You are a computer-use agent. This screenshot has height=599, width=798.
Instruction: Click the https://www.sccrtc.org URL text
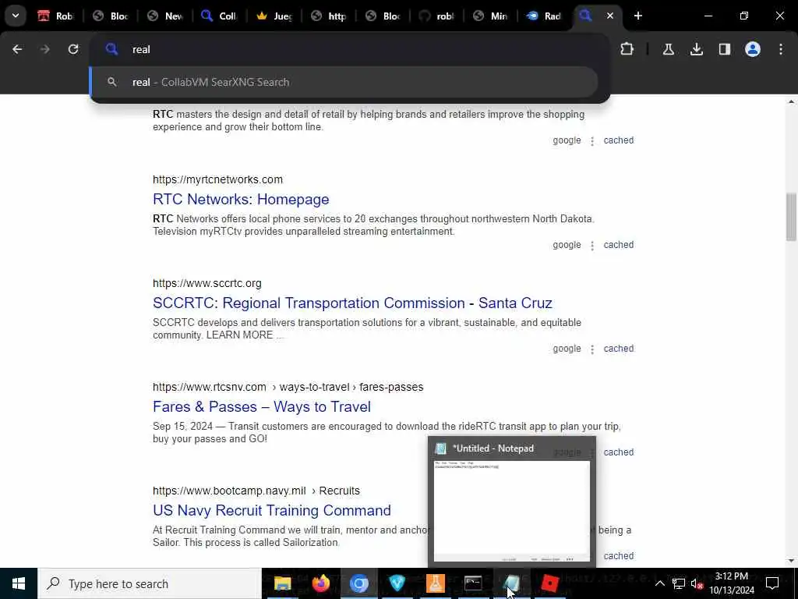click(207, 283)
